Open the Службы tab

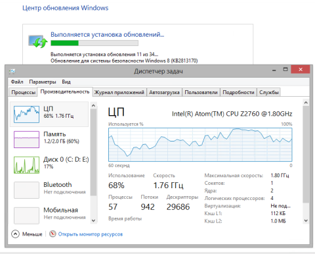coord(269,92)
